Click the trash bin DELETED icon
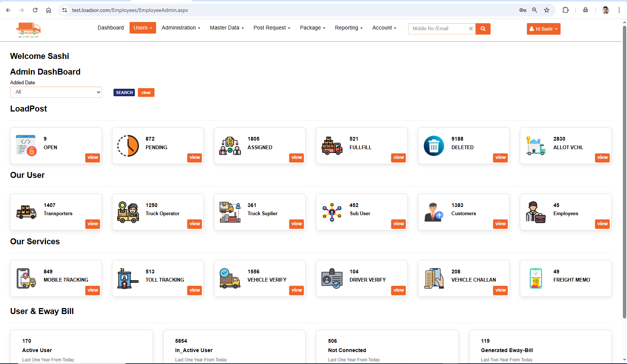Viewport: 627px width, 364px height. pos(434,146)
